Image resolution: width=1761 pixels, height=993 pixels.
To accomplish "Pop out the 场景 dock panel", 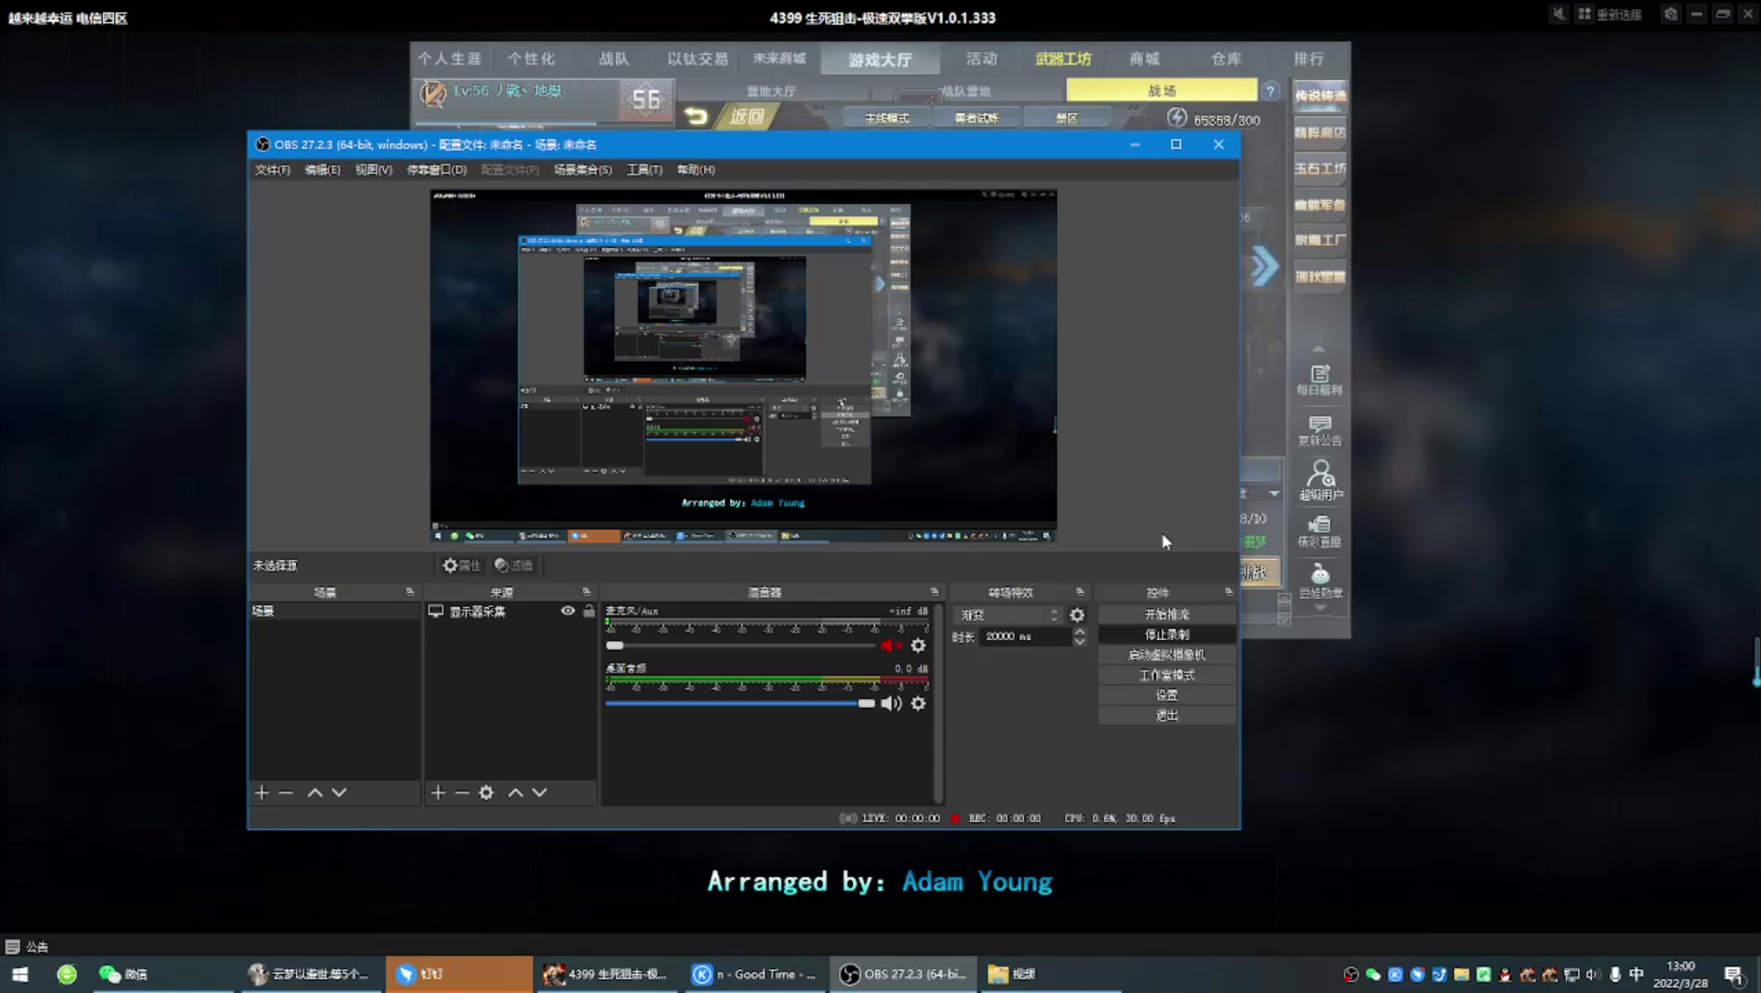I will tap(410, 591).
